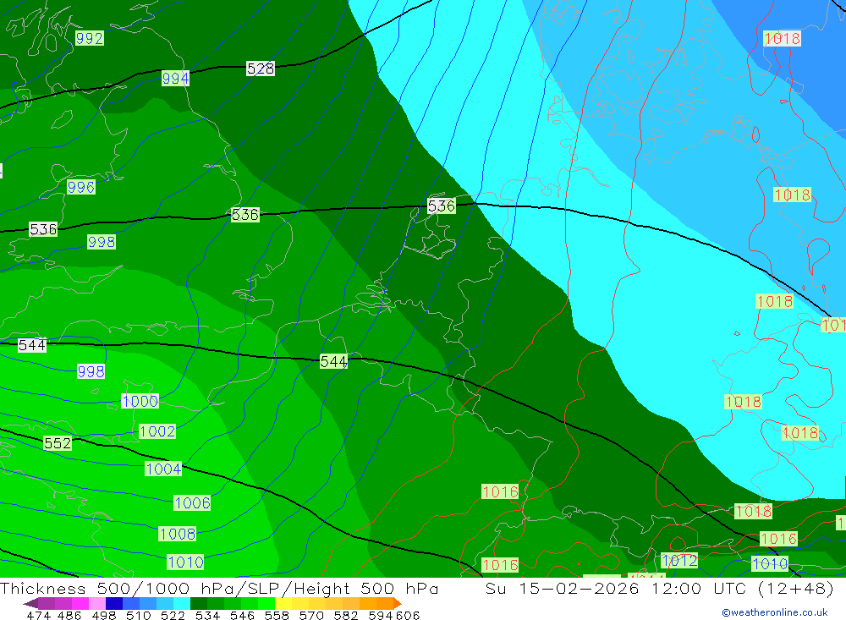
Task: Click the 1000 isobar label
Action: point(140,401)
